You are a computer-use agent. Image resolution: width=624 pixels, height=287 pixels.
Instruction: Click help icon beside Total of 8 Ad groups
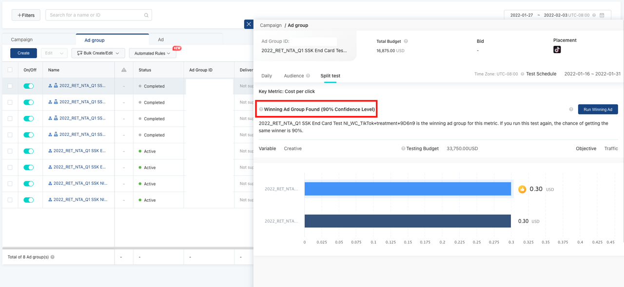point(53,257)
